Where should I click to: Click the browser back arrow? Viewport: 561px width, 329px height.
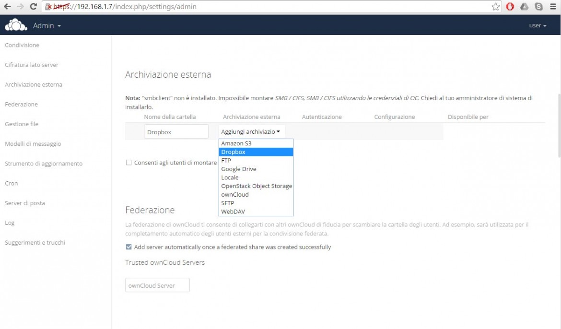(7, 6)
